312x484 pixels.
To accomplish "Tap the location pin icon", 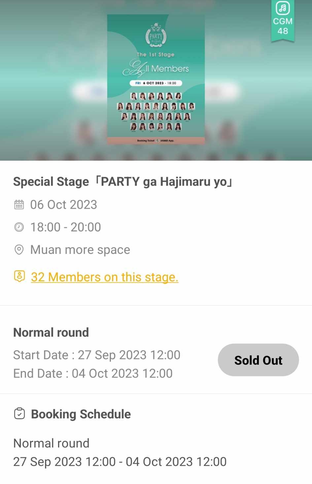I will [x=19, y=250].
